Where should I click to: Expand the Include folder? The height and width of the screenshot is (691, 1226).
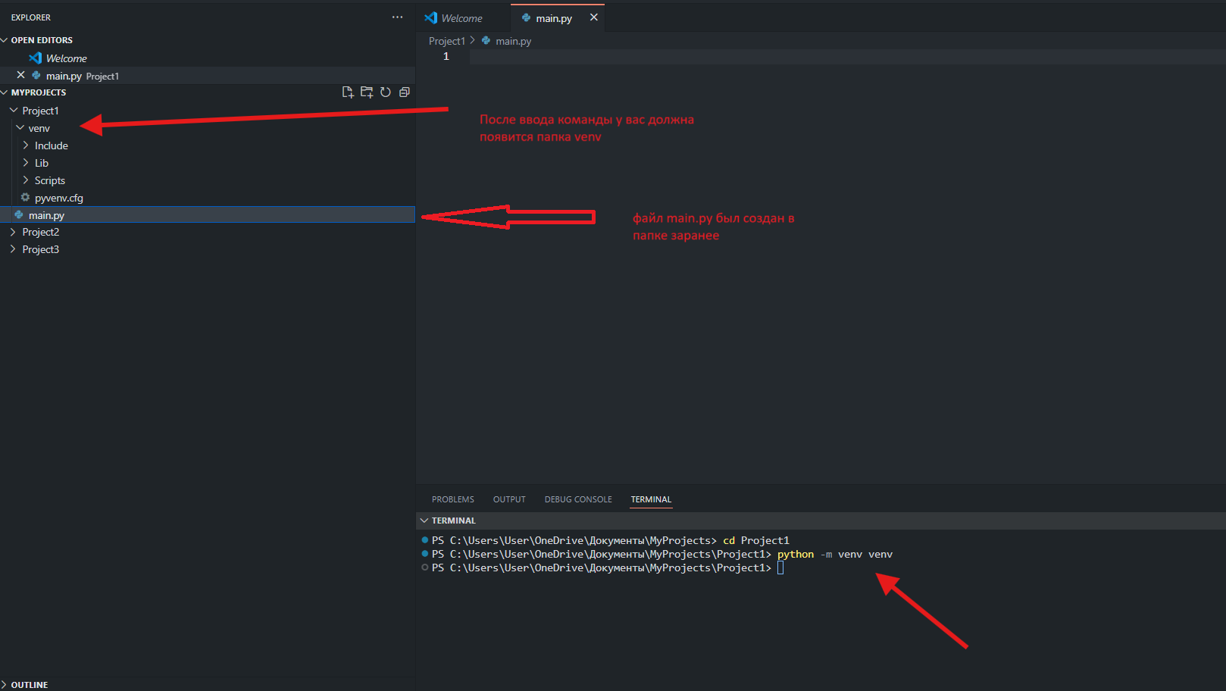(51, 145)
